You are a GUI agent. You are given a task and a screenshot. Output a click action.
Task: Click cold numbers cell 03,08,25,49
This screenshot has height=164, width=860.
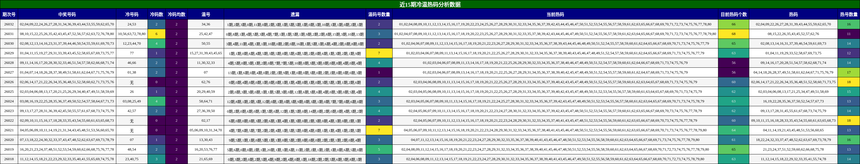[x=131, y=101]
